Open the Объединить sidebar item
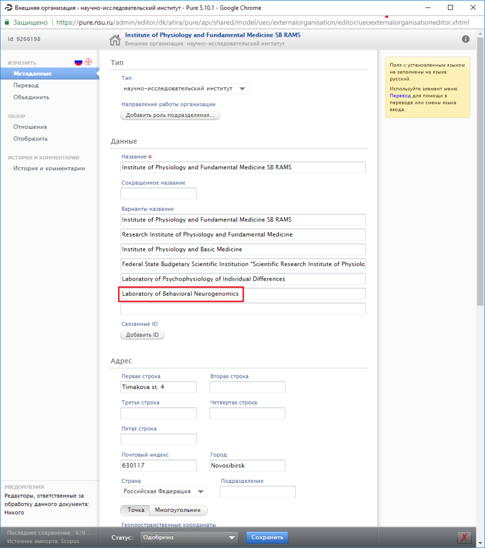 pos(31,97)
